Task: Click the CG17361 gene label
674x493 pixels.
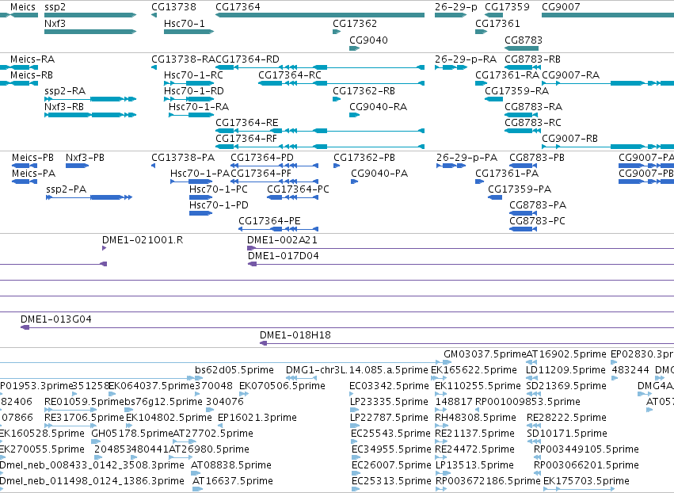Action: coord(497,23)
